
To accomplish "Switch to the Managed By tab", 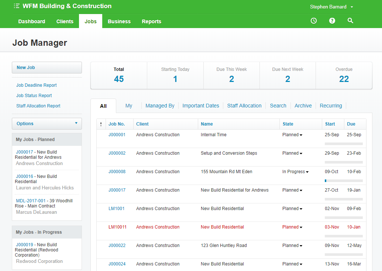I will 160,106.
